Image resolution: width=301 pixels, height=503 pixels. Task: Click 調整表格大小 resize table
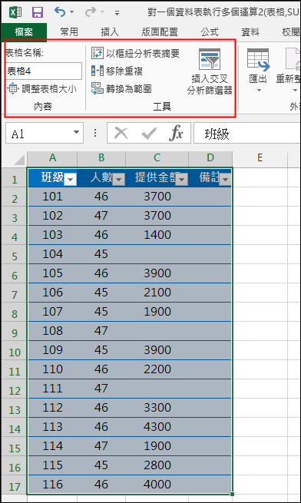41,89
